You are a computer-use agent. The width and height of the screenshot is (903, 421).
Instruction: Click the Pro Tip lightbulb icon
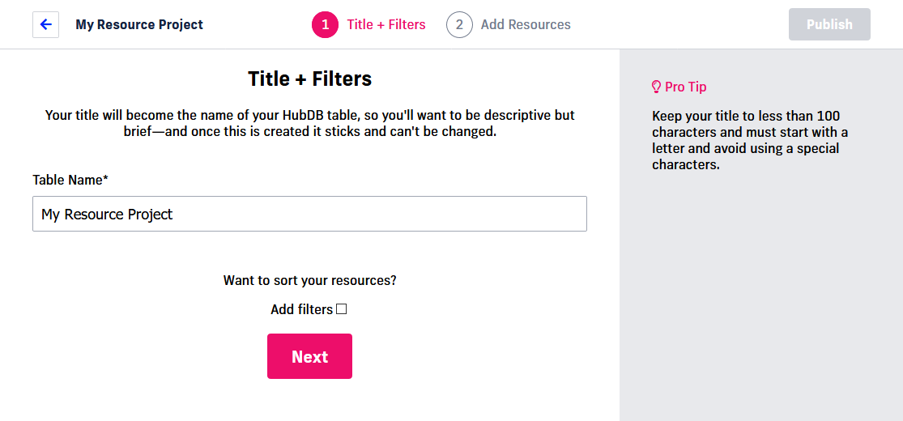pos(657,87)
